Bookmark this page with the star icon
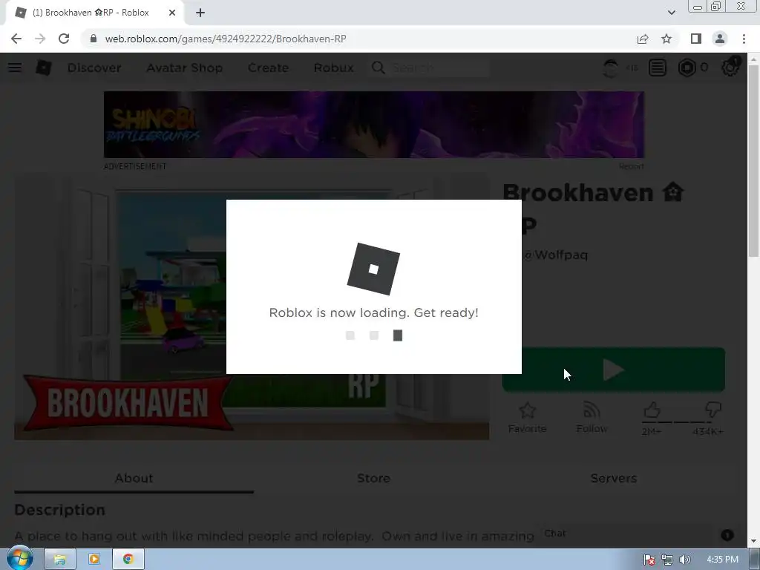This screenshot has width=760, height=570. [x=666, y=39]
